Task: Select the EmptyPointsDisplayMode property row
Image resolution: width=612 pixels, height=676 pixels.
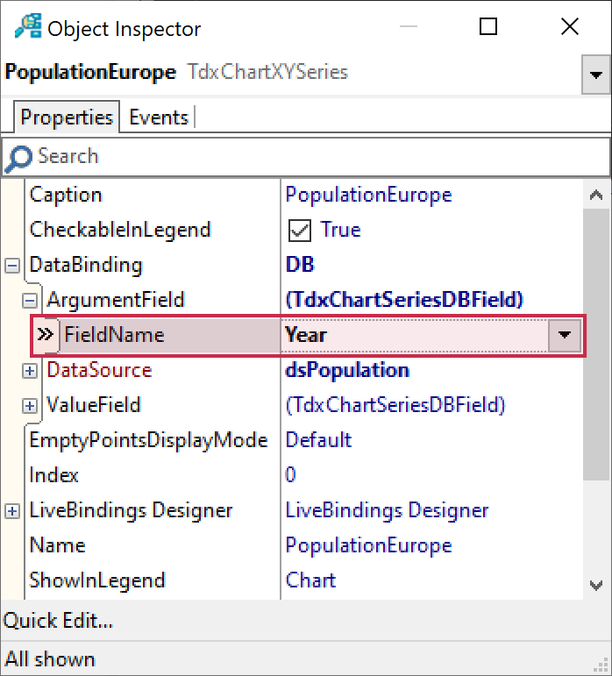Action: click(147, 440)
